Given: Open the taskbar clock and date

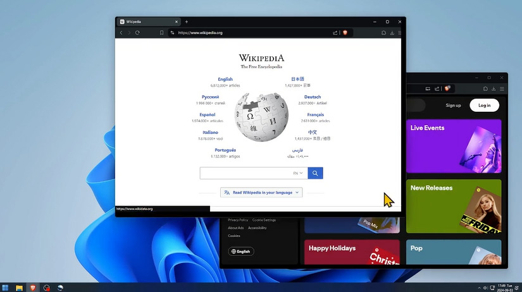Looking at the screenshot, I should [x=505, y=288].
